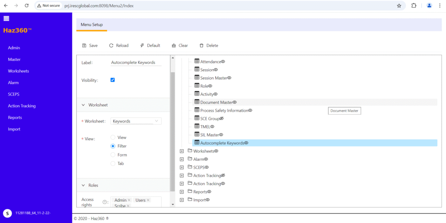Click the help icon beside Access rights
This screenshot has width=446, height=223.
point(105,202)
